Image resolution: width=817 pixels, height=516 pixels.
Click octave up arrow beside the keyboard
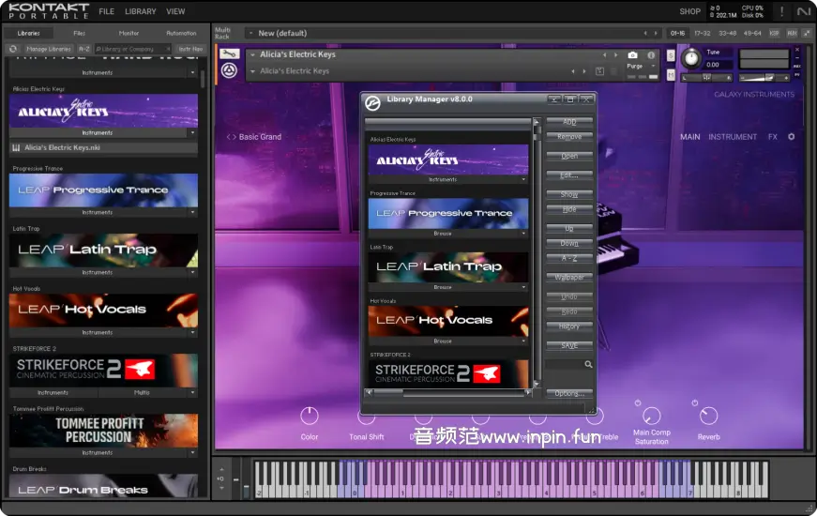coord(221,470)
